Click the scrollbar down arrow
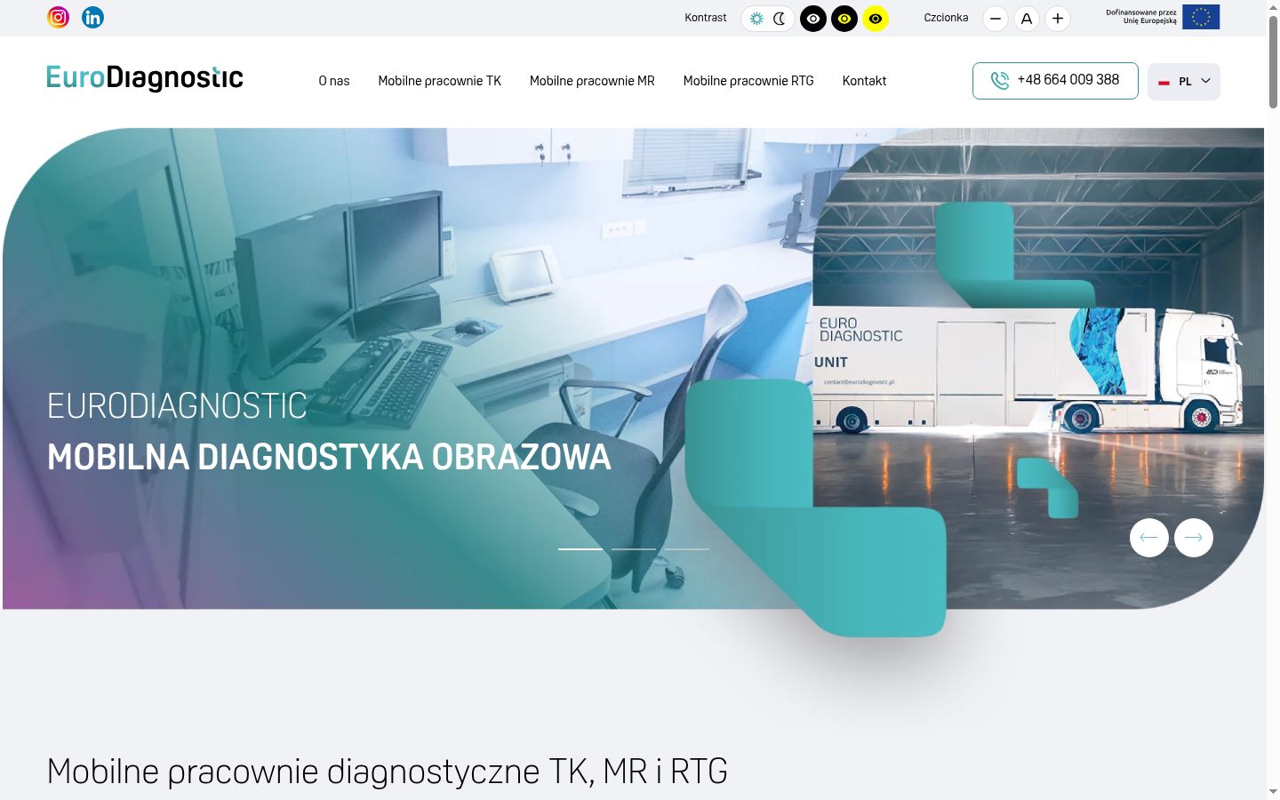This screenshot has width=1280, height=800. (1273, 792)
